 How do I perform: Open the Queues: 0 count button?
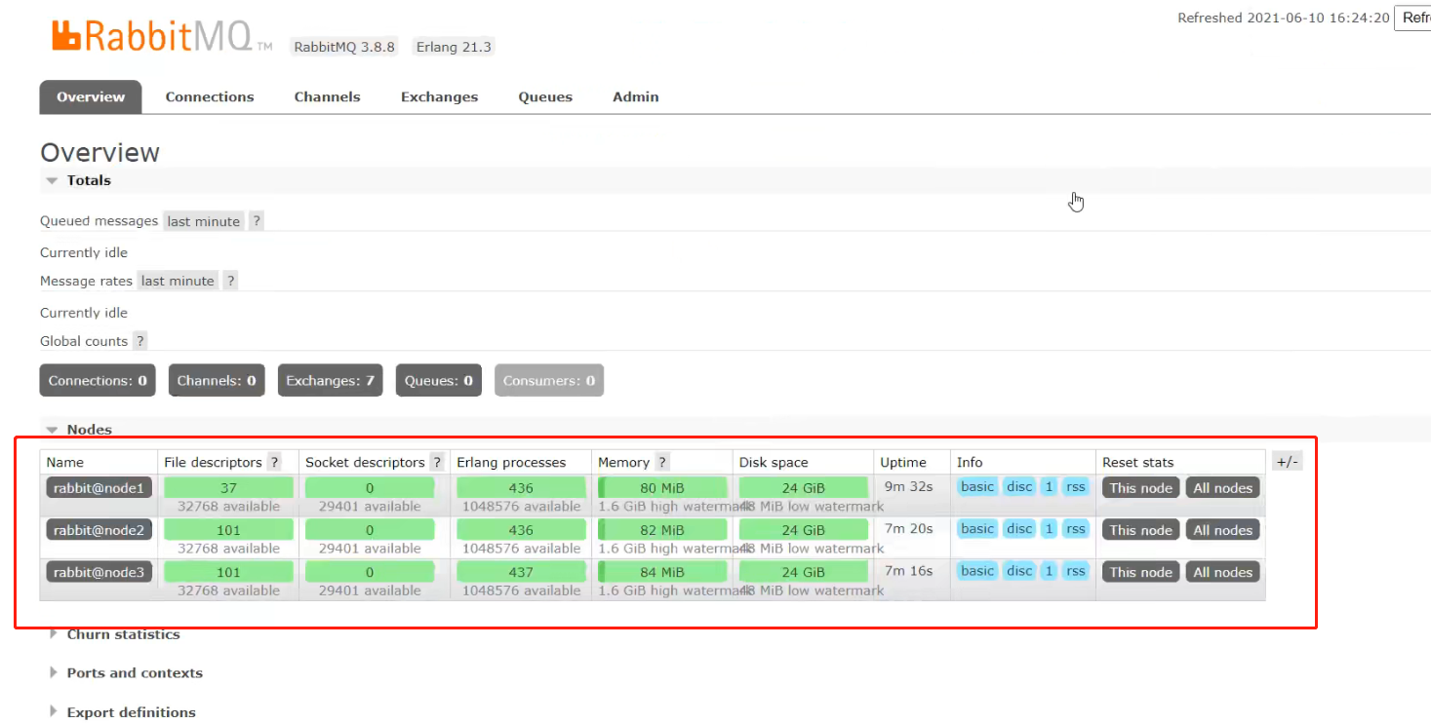pos(439,381)
